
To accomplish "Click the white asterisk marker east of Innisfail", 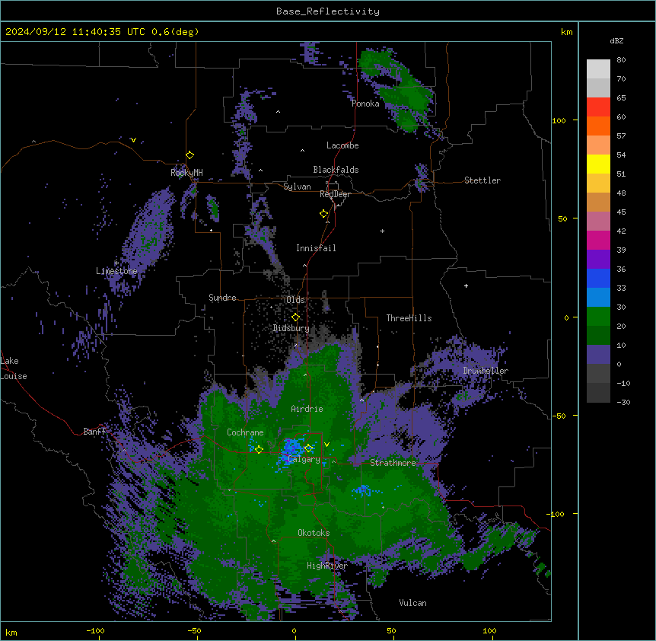I will 382,231.
